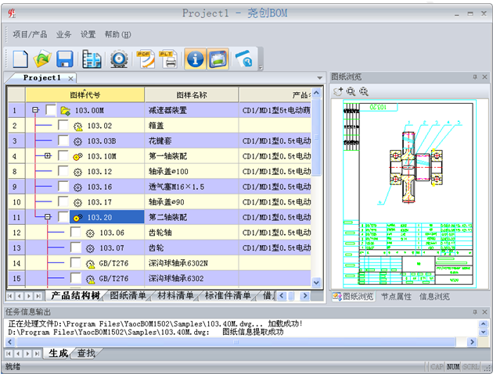Open the 设置 menu
This screenshot has height=374, width=493.
88,34
